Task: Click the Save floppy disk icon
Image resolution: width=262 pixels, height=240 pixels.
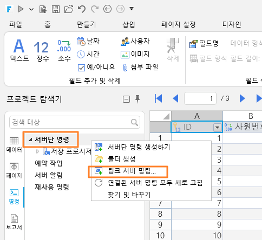Action: [x=56, y=9]
